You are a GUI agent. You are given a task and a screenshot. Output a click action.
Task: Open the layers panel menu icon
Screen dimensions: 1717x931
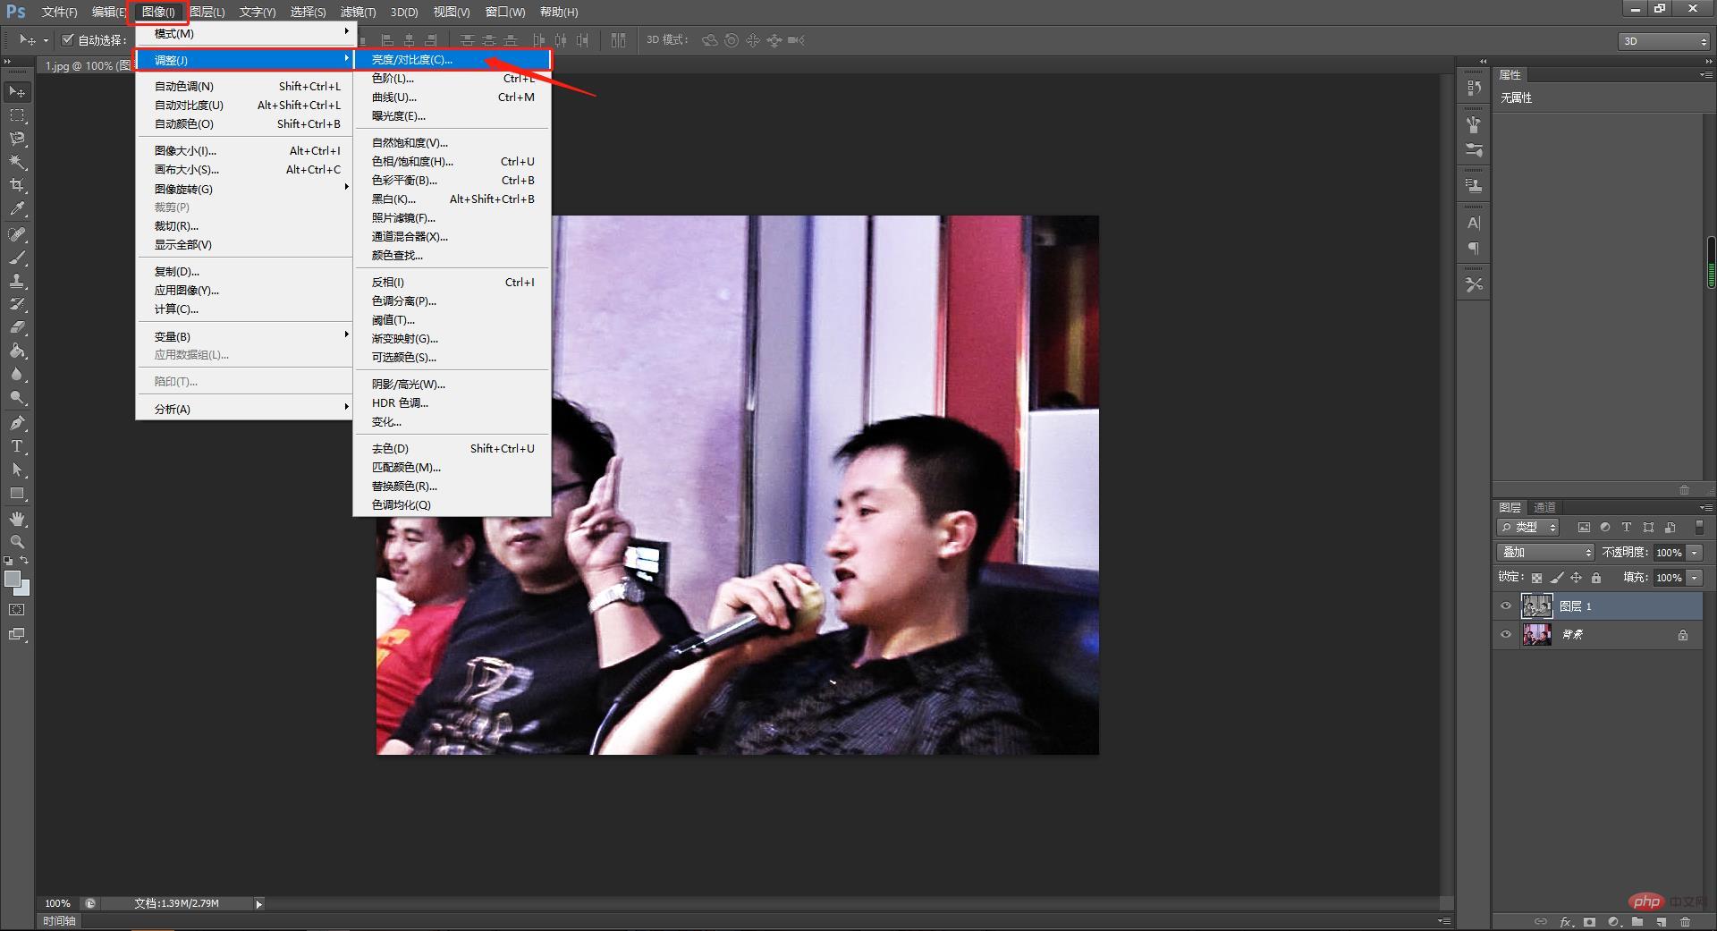(1705, 507)
